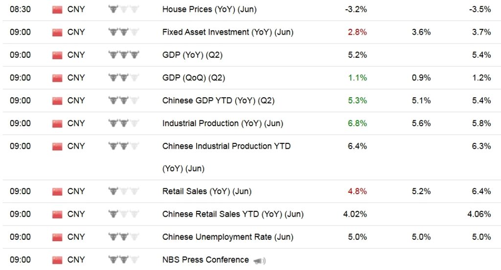Click bull importance icons on Fixed Asset Investment row
501x270 pixels.
coord(123,32)
